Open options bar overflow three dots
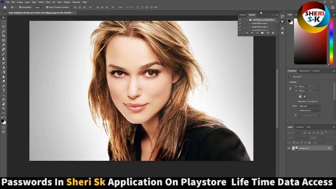Image resolution: width=336 pixels, height=189 pixels. [120, 7]
